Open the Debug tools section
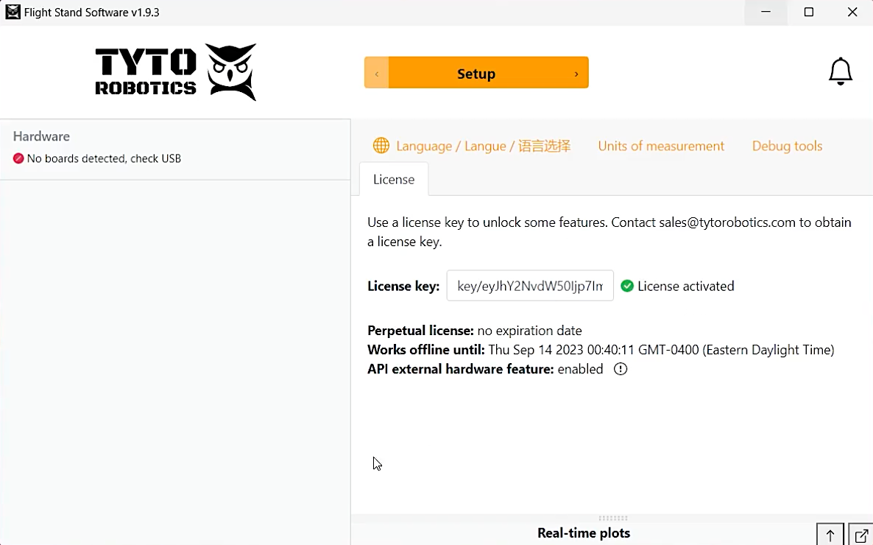Viewport: 873px width, 545px height. click(787, 146)
